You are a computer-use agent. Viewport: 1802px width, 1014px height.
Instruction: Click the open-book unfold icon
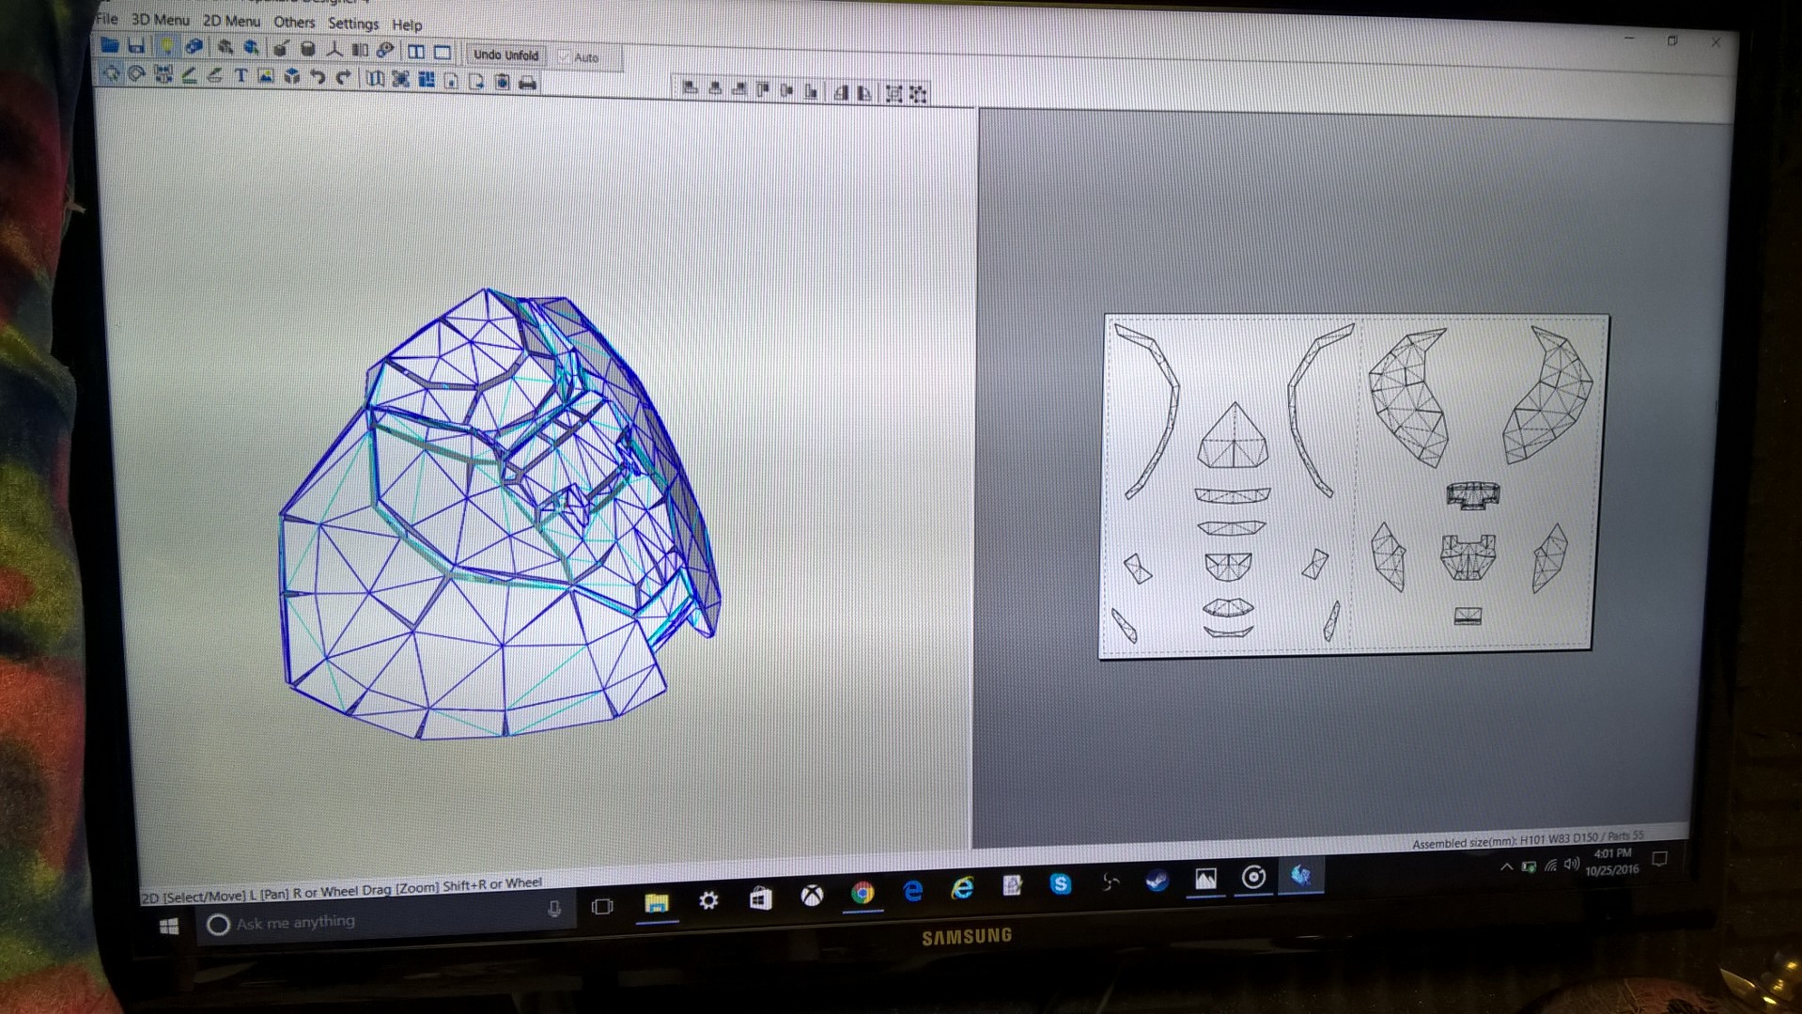tap(375, 79)
